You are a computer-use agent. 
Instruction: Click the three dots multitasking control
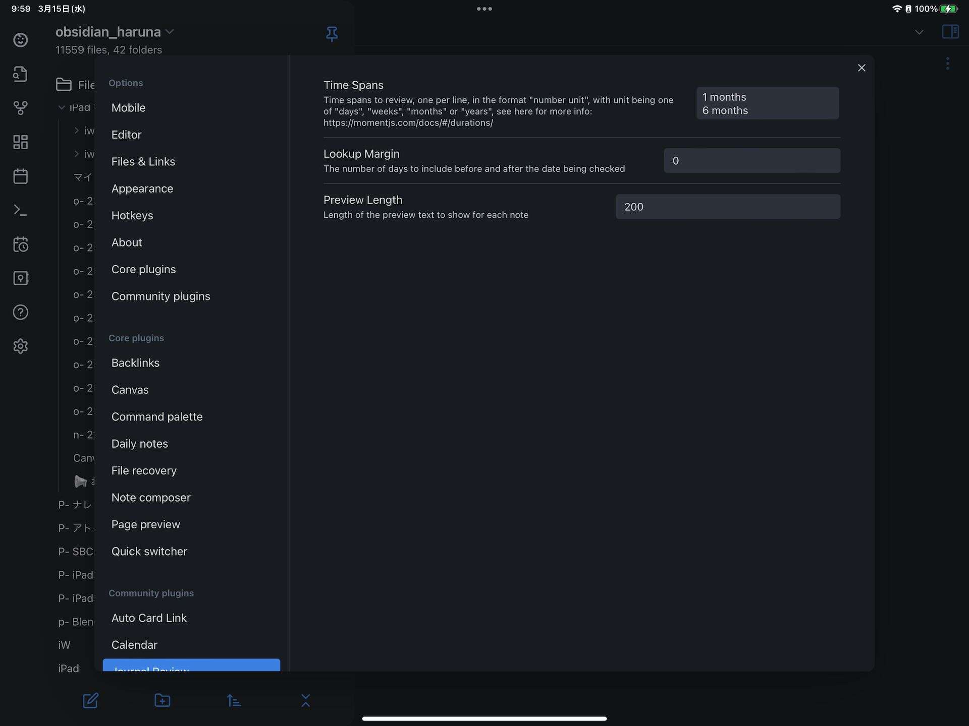coord(484,9)
